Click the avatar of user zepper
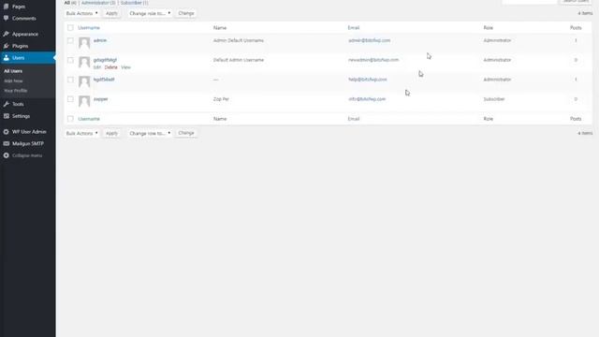599x337 pixels. click(x=84, y=101)
